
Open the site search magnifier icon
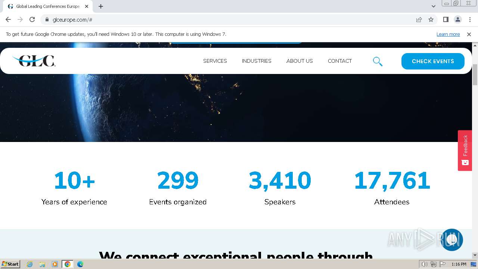tap(378, 61)
